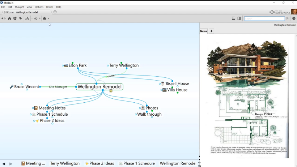Add a new brain tab with plus circle
Image resolution: width=297 pixels, height=167 pixels.
55,12
